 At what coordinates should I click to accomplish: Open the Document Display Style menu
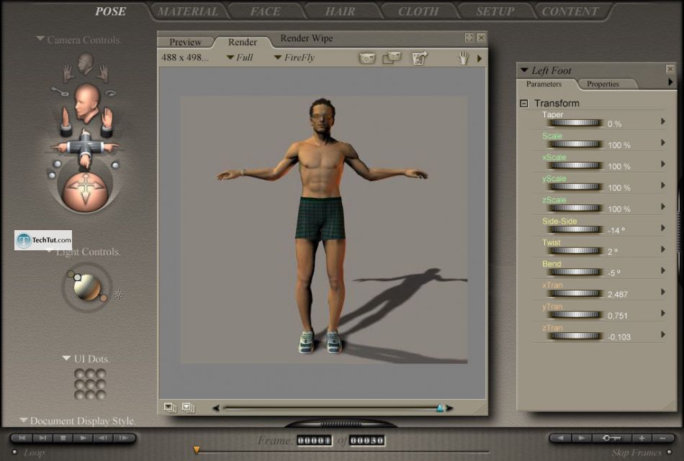point(24,421)
